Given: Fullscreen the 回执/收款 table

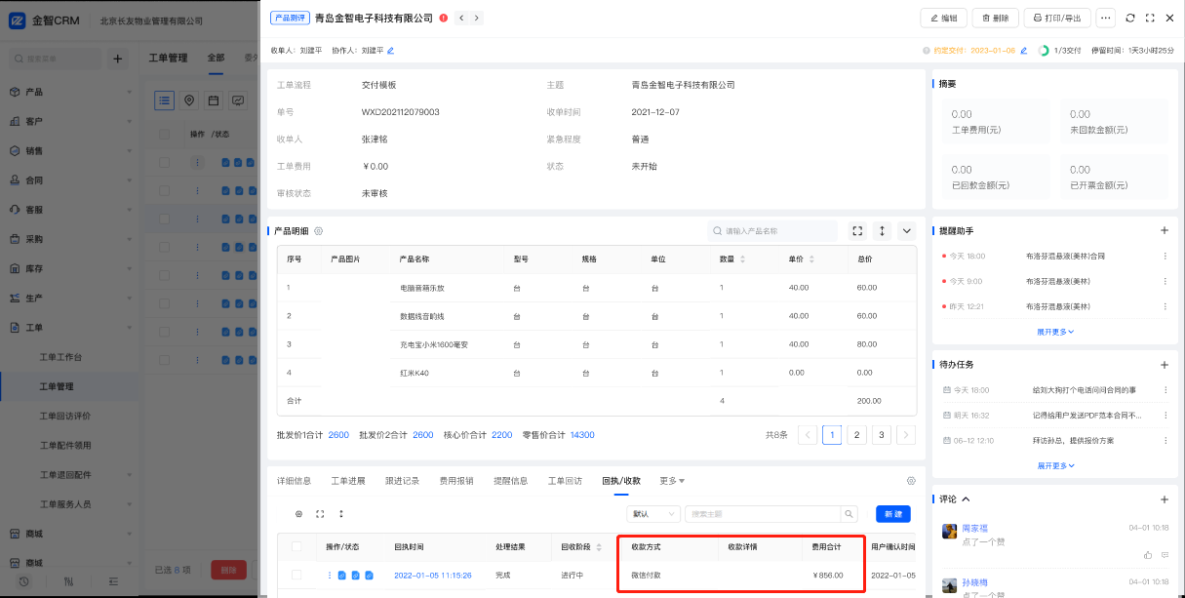Looking at the screenshot, I should [320, 513].
